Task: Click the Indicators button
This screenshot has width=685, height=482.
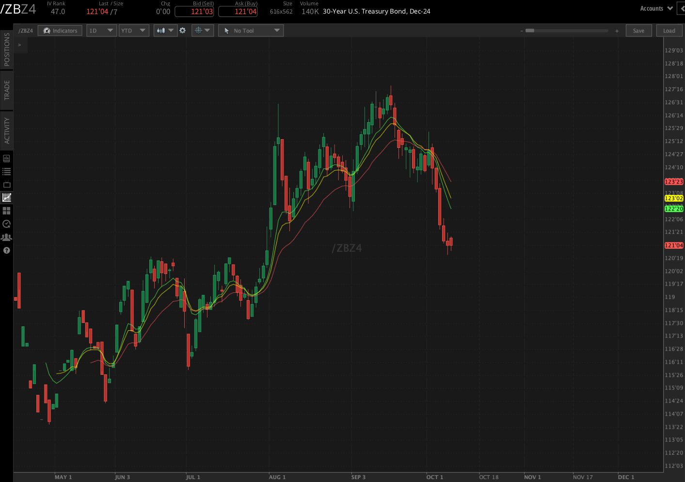Action: [x=60, y=30]
